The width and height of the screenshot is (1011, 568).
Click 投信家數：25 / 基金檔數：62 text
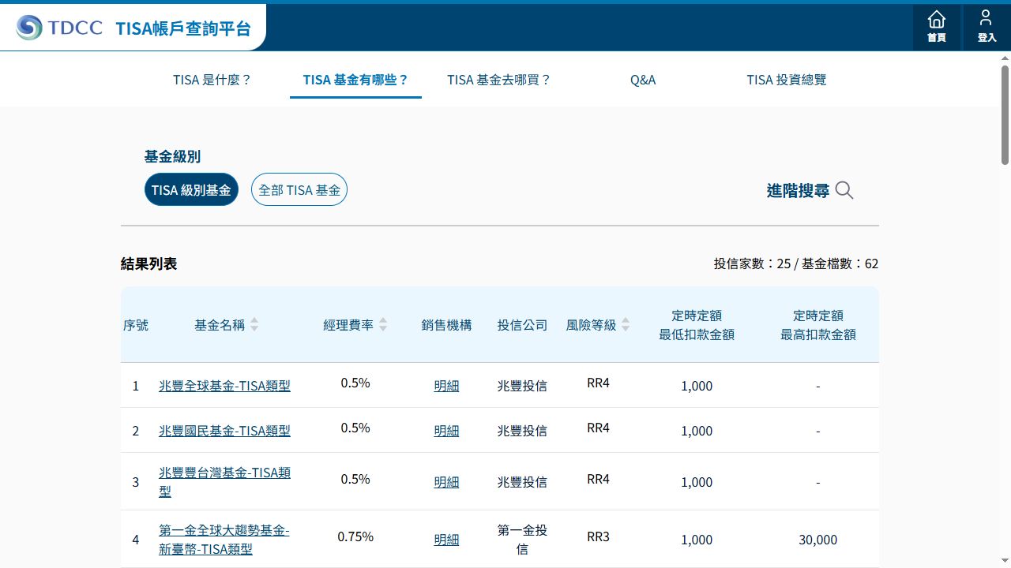(796, 263)
